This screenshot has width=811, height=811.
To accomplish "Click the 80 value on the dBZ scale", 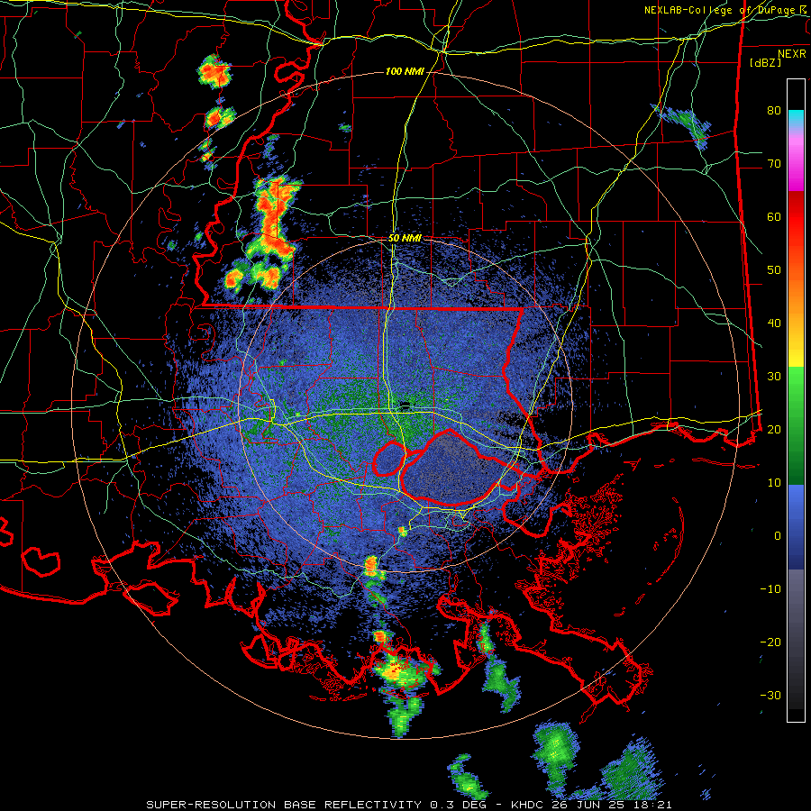I will tap(774, 111).
